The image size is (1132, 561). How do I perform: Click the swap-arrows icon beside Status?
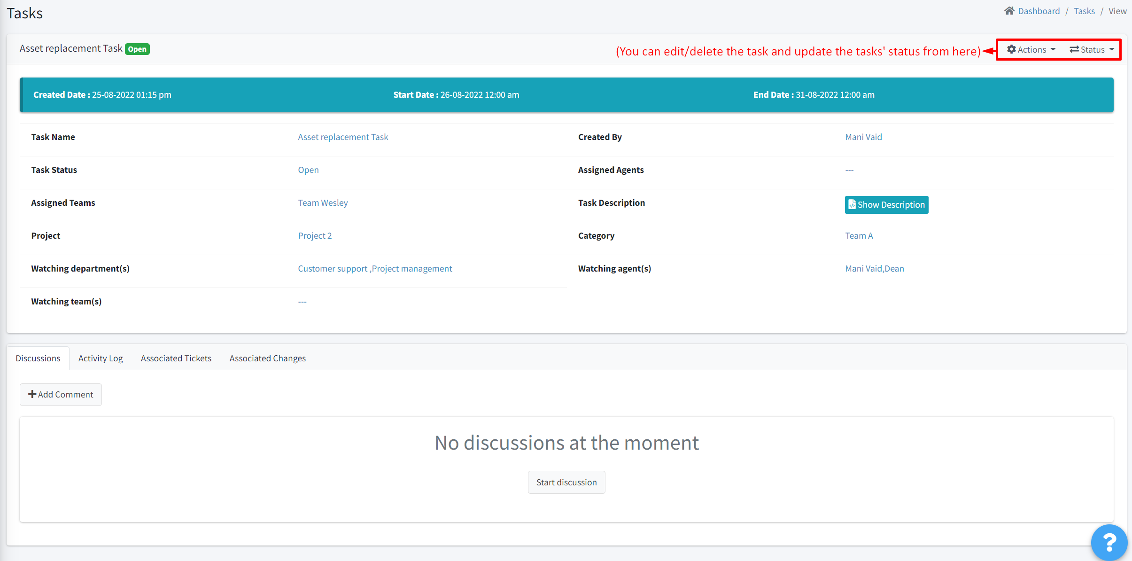[x=1075, y=49]
